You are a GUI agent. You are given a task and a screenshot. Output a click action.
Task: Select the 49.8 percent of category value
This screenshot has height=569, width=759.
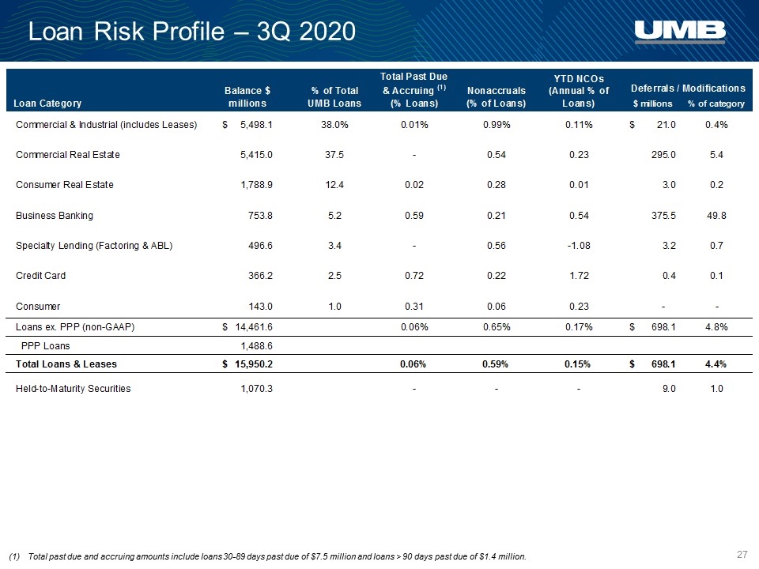tap(716, 216)
